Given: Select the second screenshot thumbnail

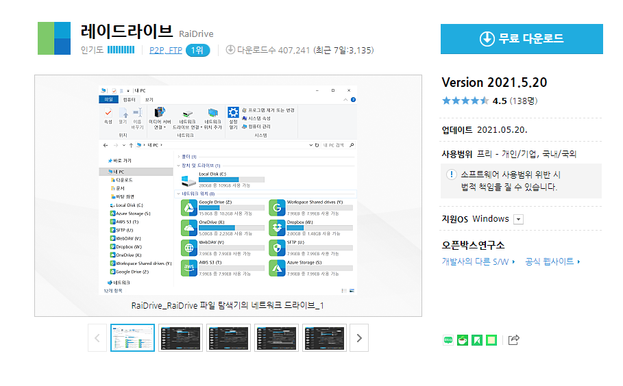Looking at the screenshot, I should [181, 338].
